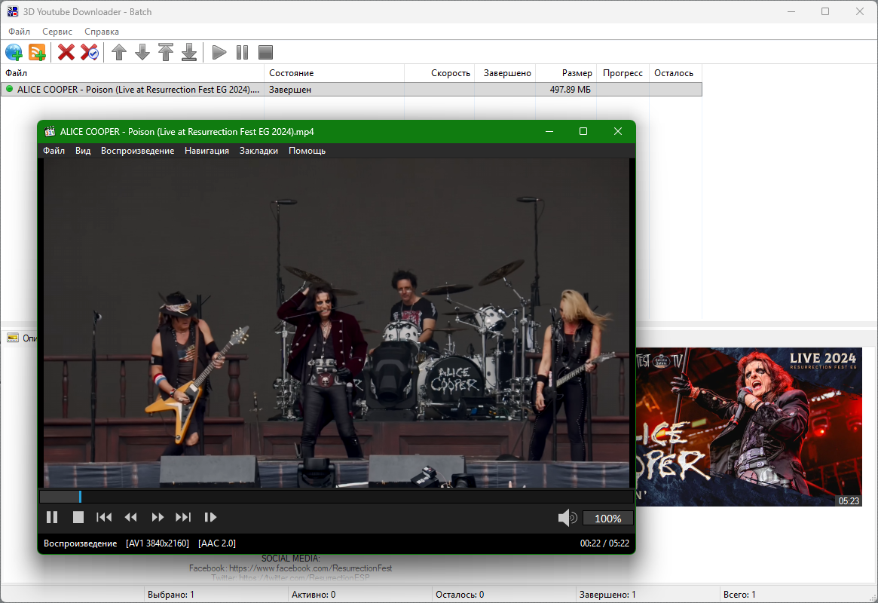The height and width of the screenshot is (603, 878).
Task: Open Справка menu
Action: (101, 32)
